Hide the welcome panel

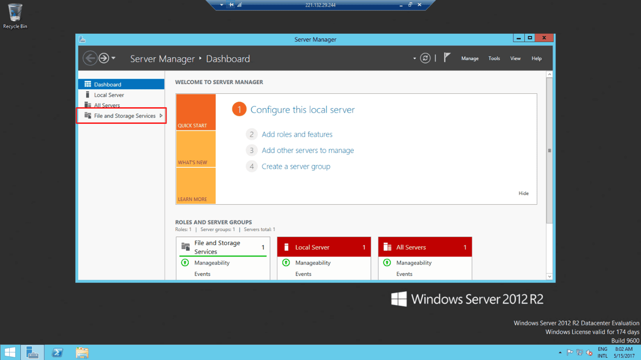523,193
